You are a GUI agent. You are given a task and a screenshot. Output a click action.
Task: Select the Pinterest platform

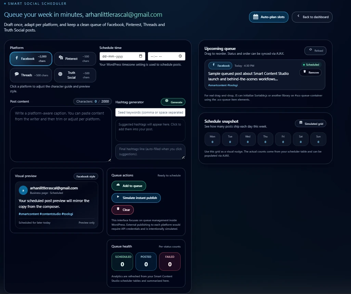75,59
